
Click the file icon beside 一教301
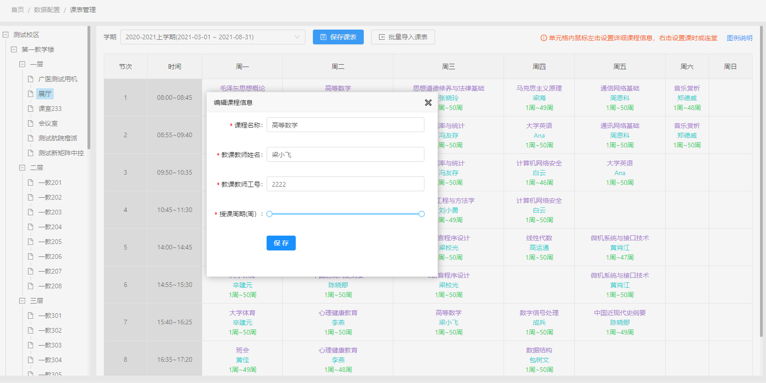[x=31, y=316]
